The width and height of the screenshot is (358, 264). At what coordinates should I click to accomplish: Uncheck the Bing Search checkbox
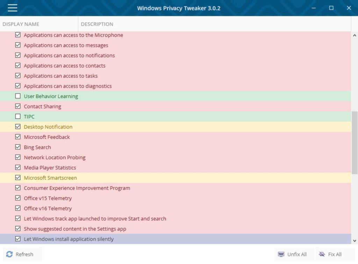[18, 147]
